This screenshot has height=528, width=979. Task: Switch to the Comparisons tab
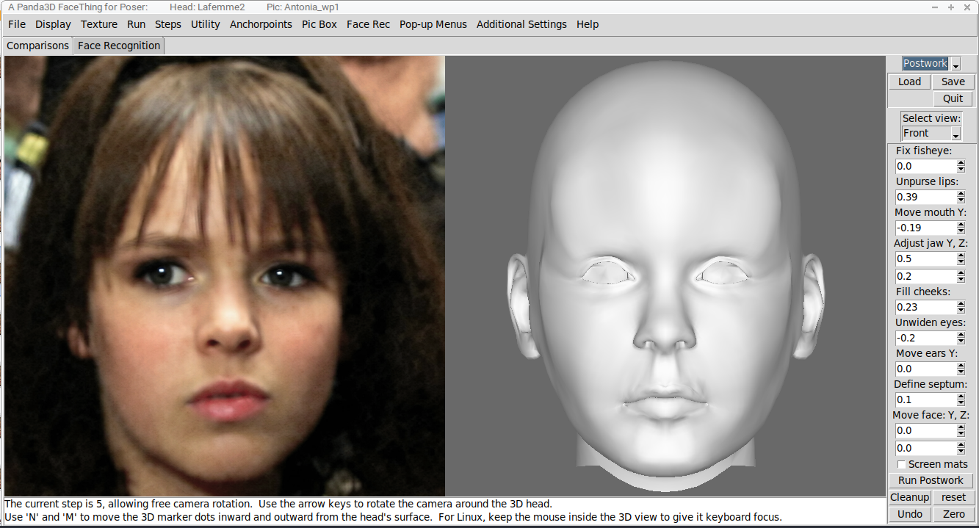point(37,46)
